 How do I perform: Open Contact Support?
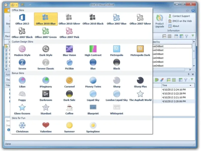pyautogui.click(x=179, y=16)
